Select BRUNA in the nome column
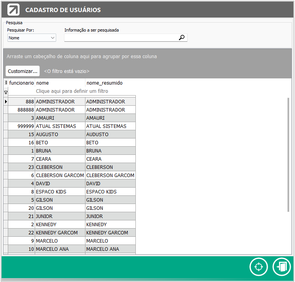 tap(60, 151)
